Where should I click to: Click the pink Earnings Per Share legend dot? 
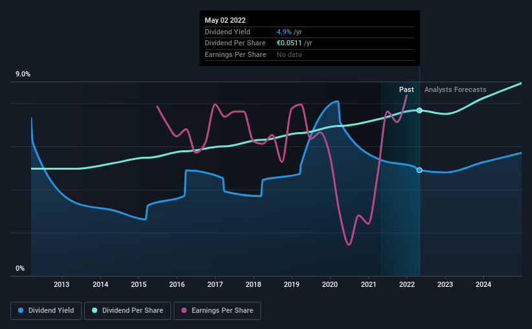tap(184, 310)
